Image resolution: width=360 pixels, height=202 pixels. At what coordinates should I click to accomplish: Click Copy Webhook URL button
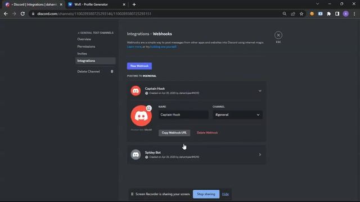(x=174, y=132)
